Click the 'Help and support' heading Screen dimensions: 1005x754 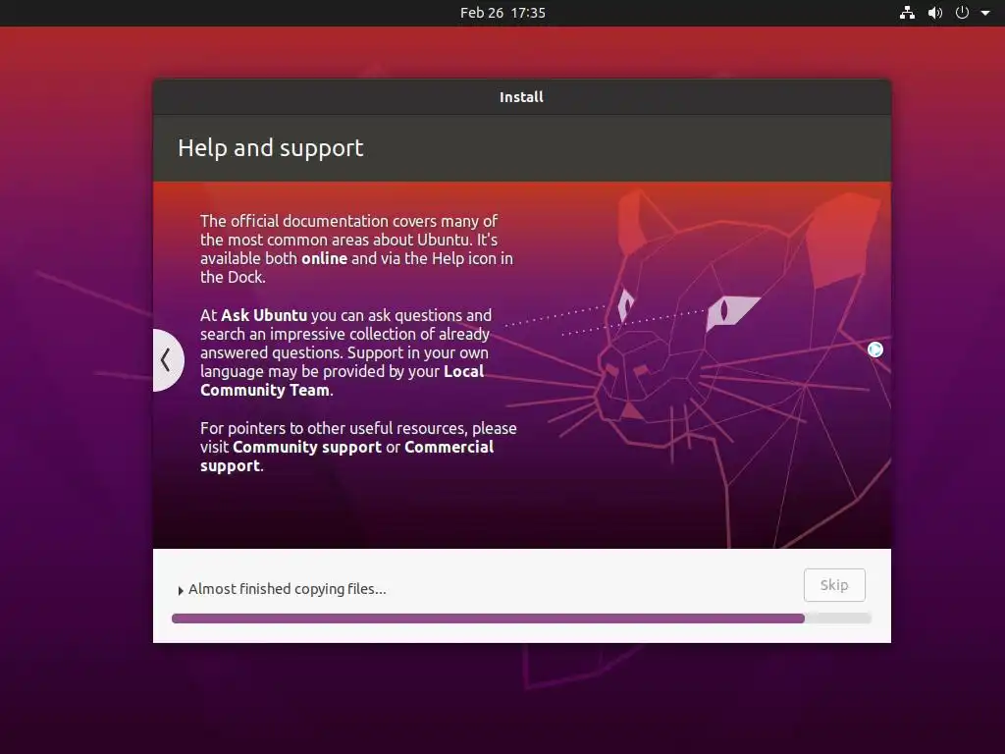pyautogui.click(x=271, y=148)
